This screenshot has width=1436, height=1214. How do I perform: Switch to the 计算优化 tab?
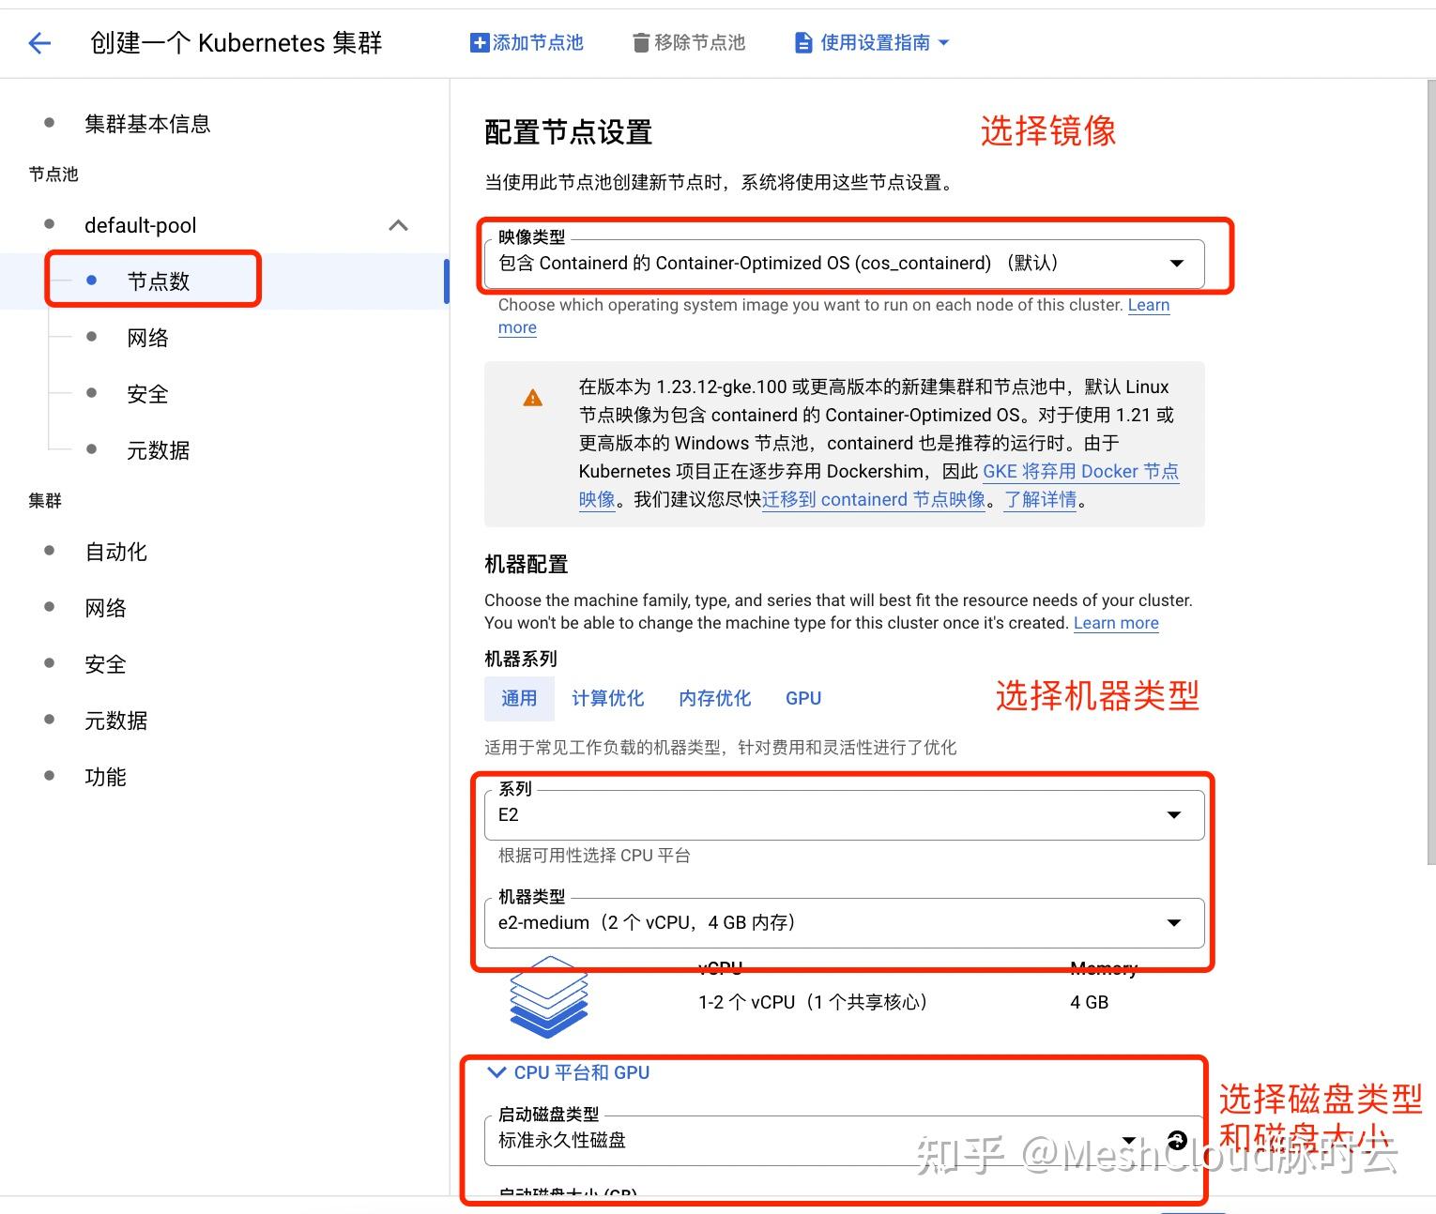click(x=607, y=697)
